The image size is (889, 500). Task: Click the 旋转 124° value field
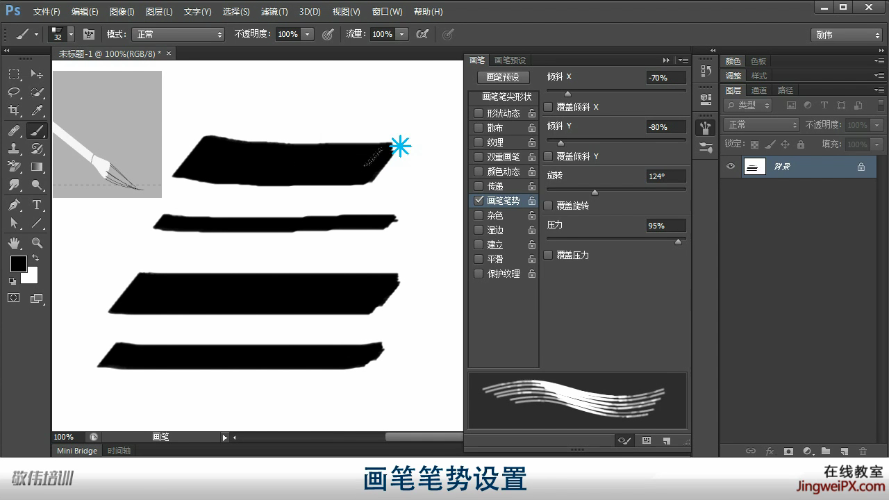tap(666, 176)
